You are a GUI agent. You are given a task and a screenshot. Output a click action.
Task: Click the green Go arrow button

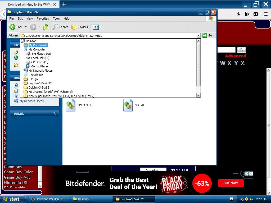[x=205, y=35]
